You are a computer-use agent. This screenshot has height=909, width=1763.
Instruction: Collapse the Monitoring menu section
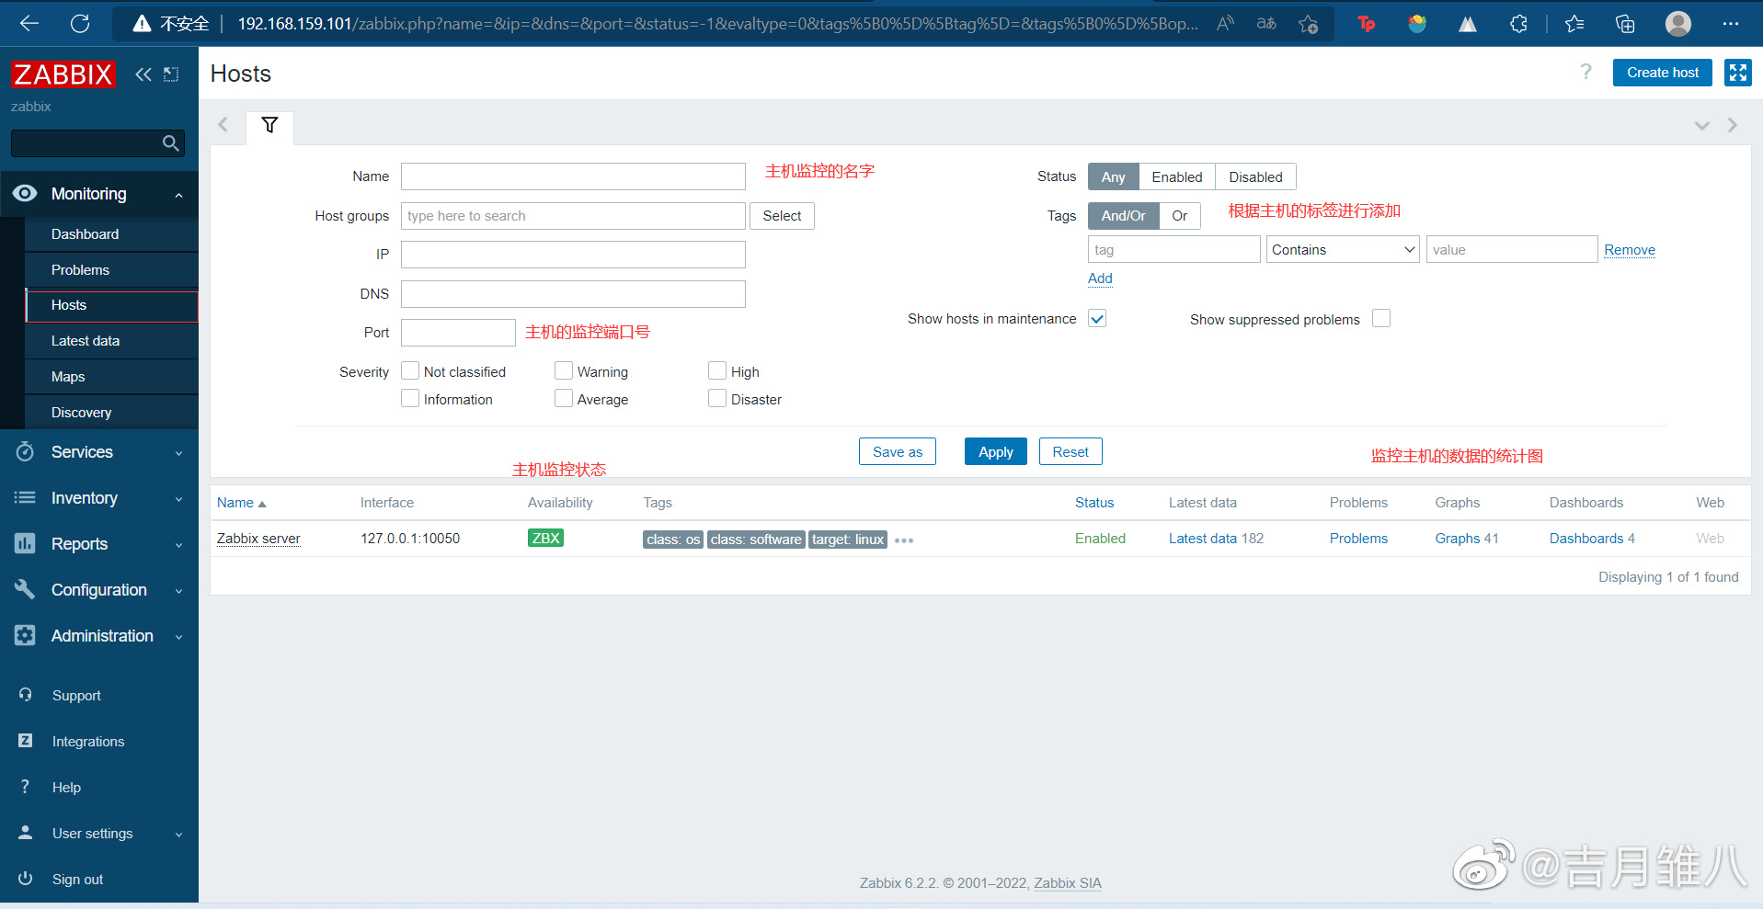pos(99,194)
